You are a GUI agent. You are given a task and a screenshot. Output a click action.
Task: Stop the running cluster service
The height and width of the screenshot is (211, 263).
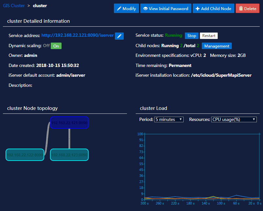tap(192, 36)
